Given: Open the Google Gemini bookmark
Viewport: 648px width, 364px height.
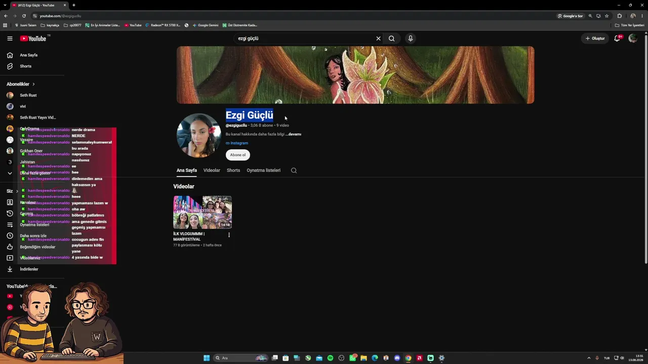Looking at the screenshot, I should 205,25.
